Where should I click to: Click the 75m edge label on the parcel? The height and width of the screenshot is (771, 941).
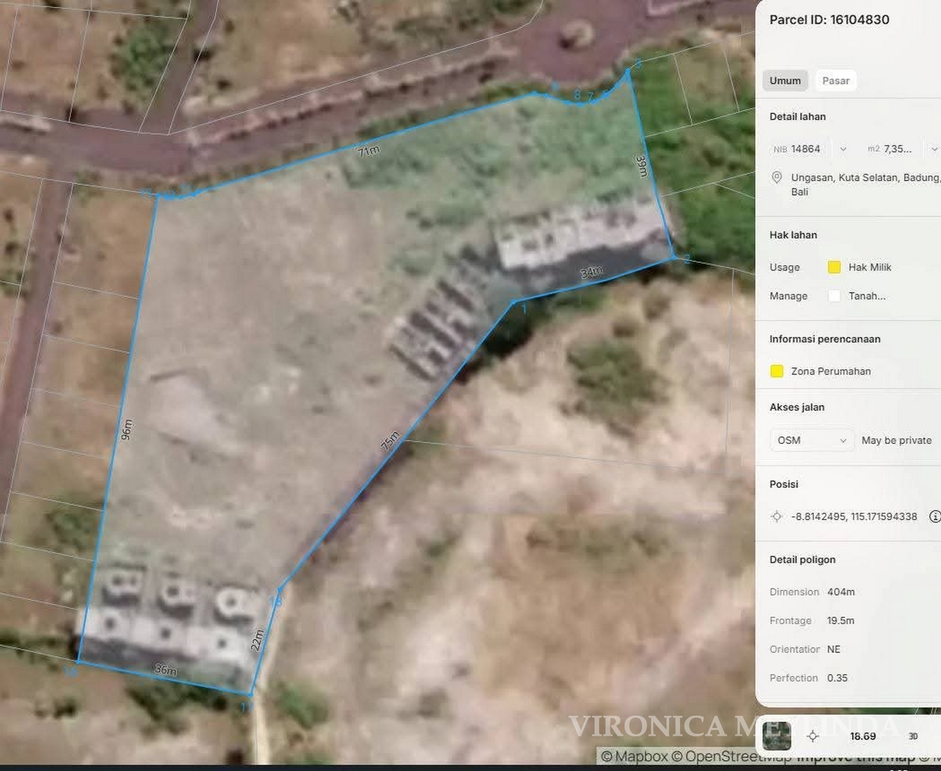(390, 441)
